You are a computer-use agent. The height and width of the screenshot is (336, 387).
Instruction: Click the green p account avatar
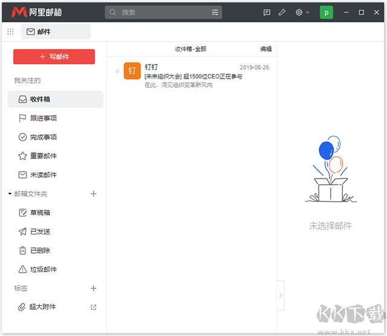click(327, 12)
